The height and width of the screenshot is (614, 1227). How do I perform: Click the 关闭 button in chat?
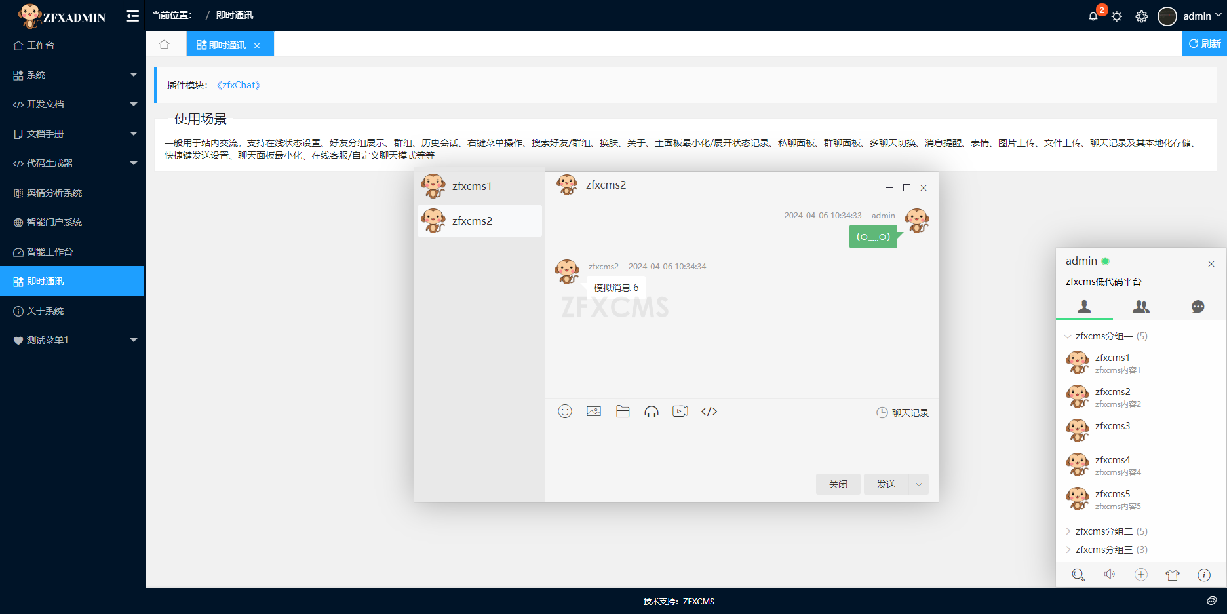[838, 484]
